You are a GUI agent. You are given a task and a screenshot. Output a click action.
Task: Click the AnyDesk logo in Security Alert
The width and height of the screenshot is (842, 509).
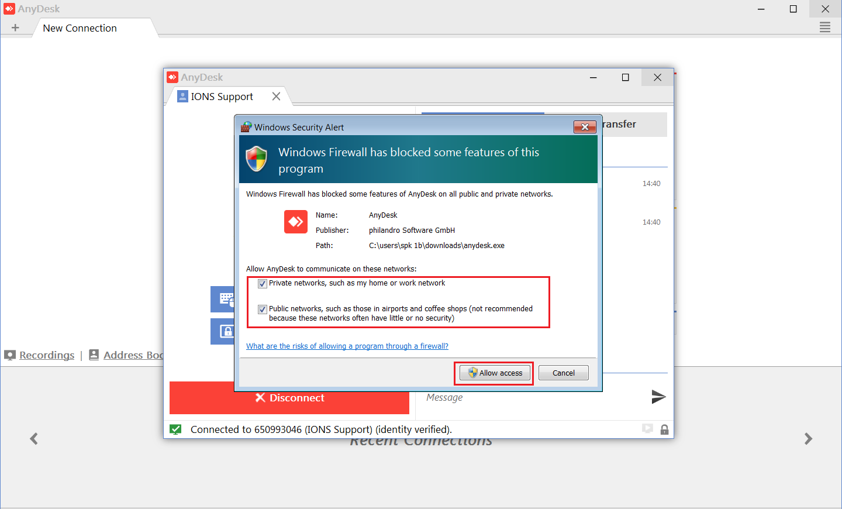coord(296,222)
